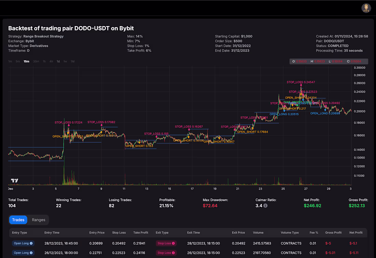Viewport: 376px width, 258px height.
Task: Switch chart to the 1d timeframe
Action: (x=58, y=61)
